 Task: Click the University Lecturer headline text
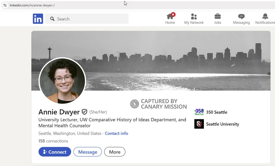[x=112, y=123]
